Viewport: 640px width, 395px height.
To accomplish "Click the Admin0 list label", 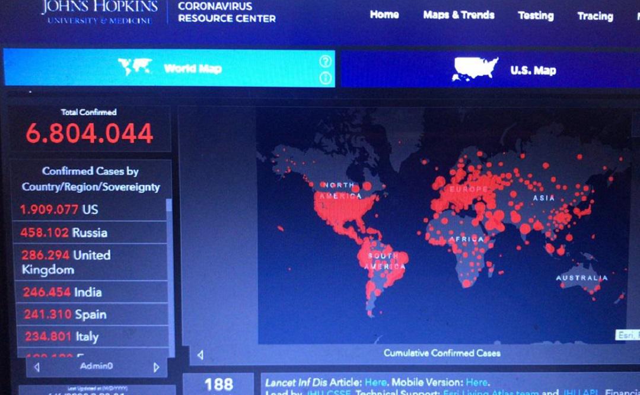I will (x=96, y=366).
